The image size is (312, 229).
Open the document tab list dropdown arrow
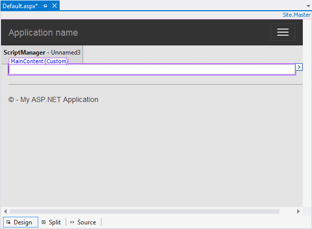(307, 6)
